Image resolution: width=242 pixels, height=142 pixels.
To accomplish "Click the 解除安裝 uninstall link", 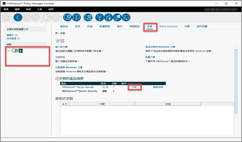I will click(158, 87).
